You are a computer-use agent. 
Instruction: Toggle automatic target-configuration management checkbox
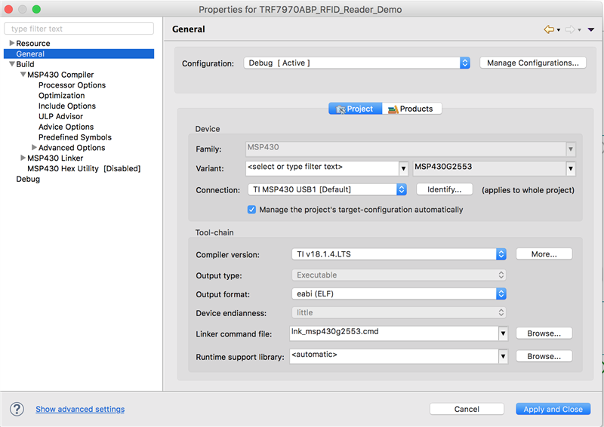pos(252,210)
